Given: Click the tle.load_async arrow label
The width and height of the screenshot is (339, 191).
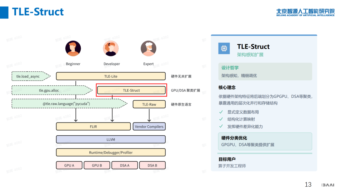Looking at the screenshot, I should tap(31, 76).
